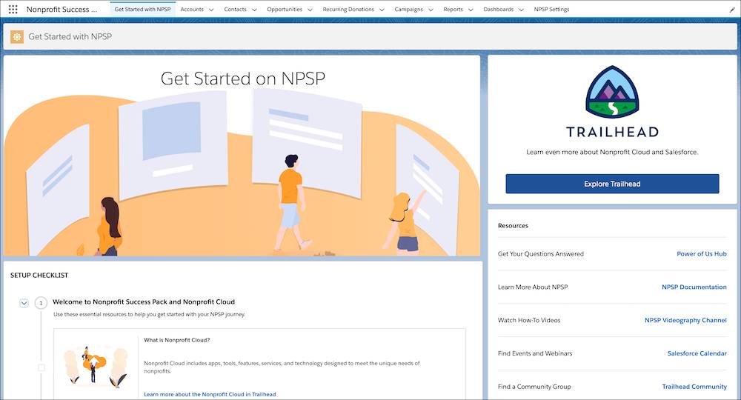Click the Learn More About NPSP text
This screenshot has width=741, height=400.
[x=533, y=287]
